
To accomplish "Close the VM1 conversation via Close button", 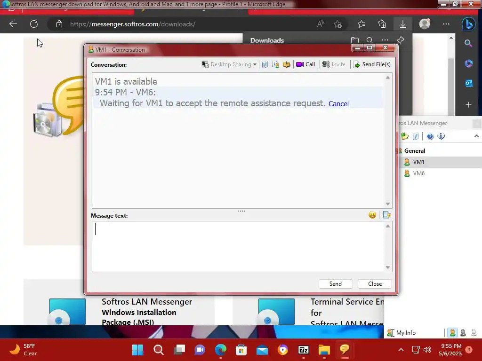I will 375,284.
